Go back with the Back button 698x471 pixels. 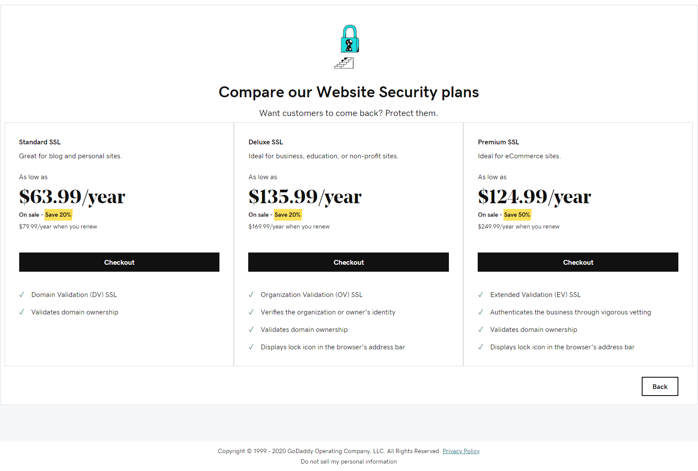point(660,386)
